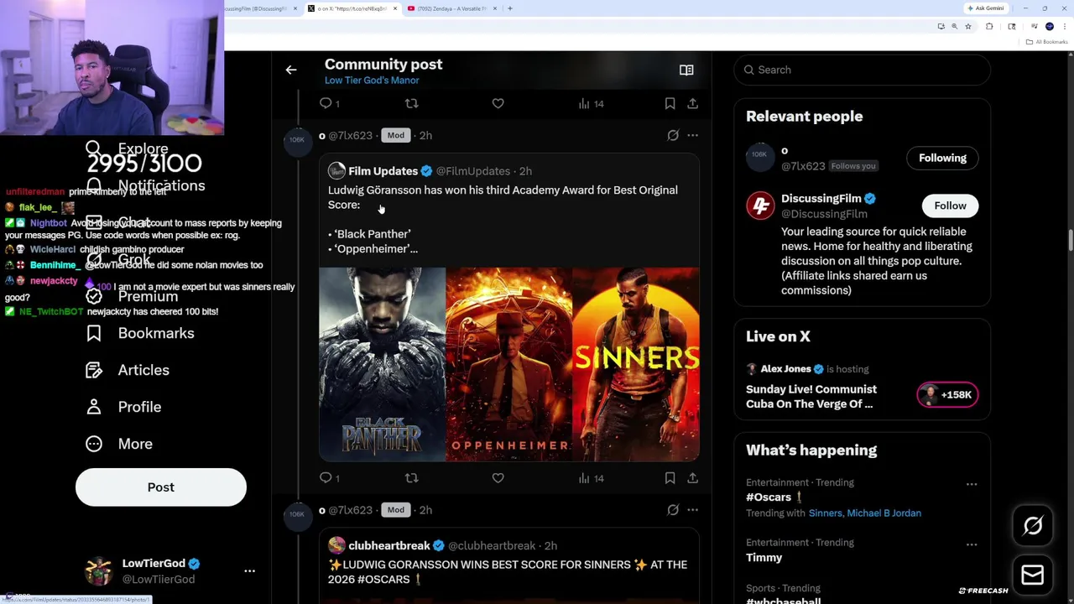Screen dimensions: 1074x604
Task: Switch to the DiscussingFilm browser tab
Action: [x=262, y=8]
